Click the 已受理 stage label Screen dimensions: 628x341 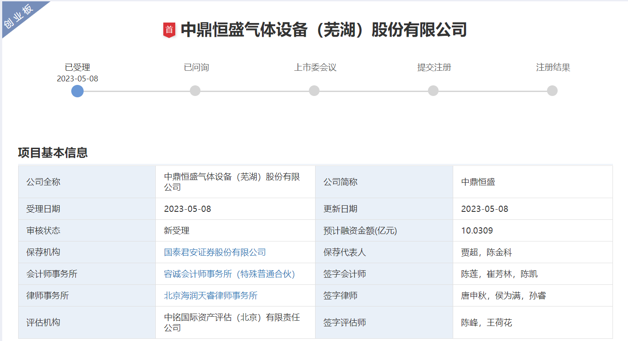(77, 68)
